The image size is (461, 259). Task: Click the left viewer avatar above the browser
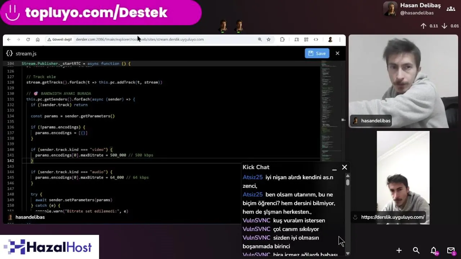click(223, 26)
